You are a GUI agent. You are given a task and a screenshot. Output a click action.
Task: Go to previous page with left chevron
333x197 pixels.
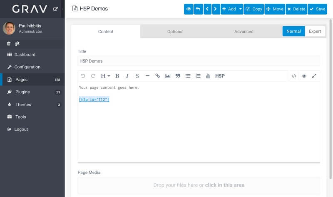[x=207, y=9]
